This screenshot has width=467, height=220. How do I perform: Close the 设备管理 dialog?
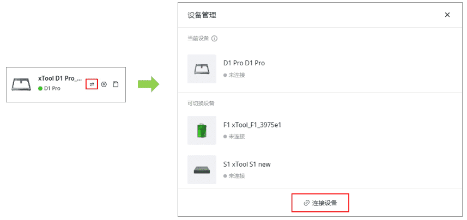447,15
